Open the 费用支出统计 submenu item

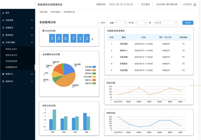13,49
